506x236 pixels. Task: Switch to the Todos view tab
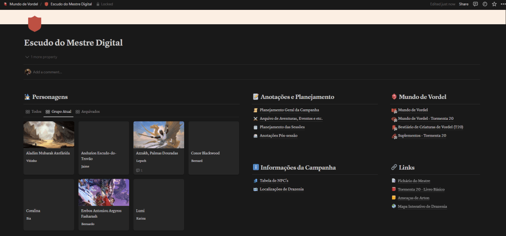click(x=34, y=112)
